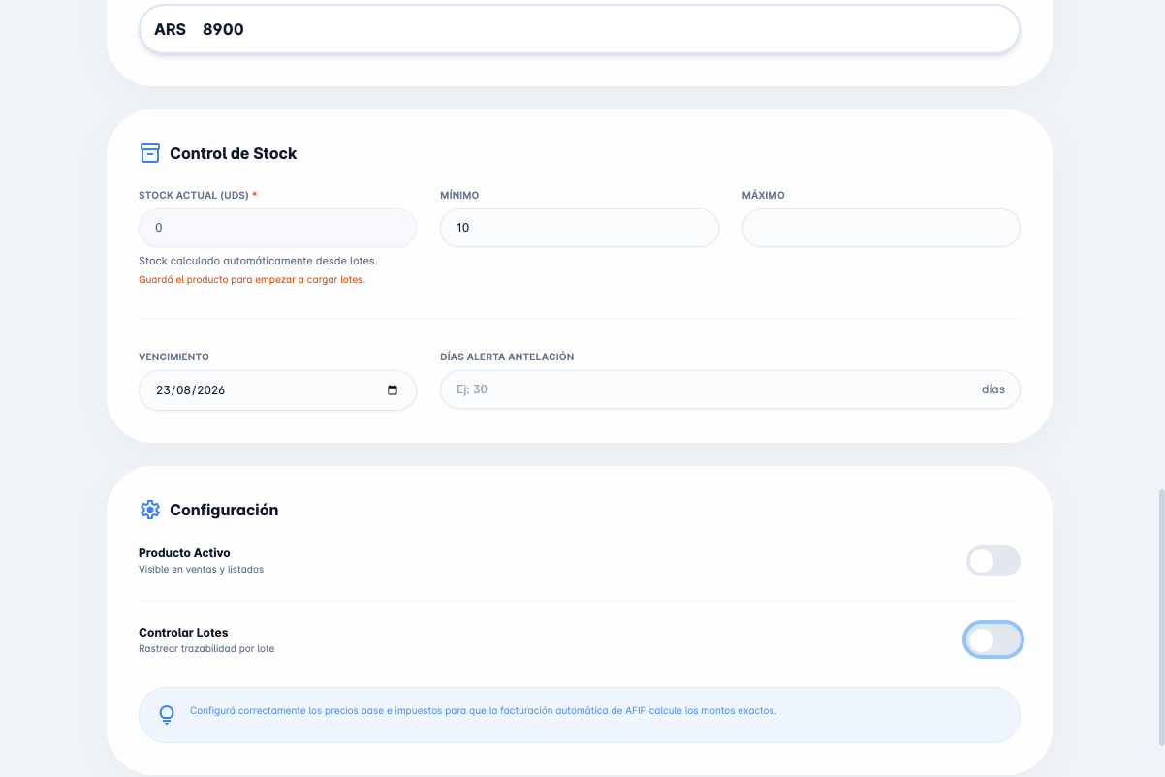
Task: Open the calendar picker in Vencimiento
Action: pyautogui.click(x=393, y=390)
